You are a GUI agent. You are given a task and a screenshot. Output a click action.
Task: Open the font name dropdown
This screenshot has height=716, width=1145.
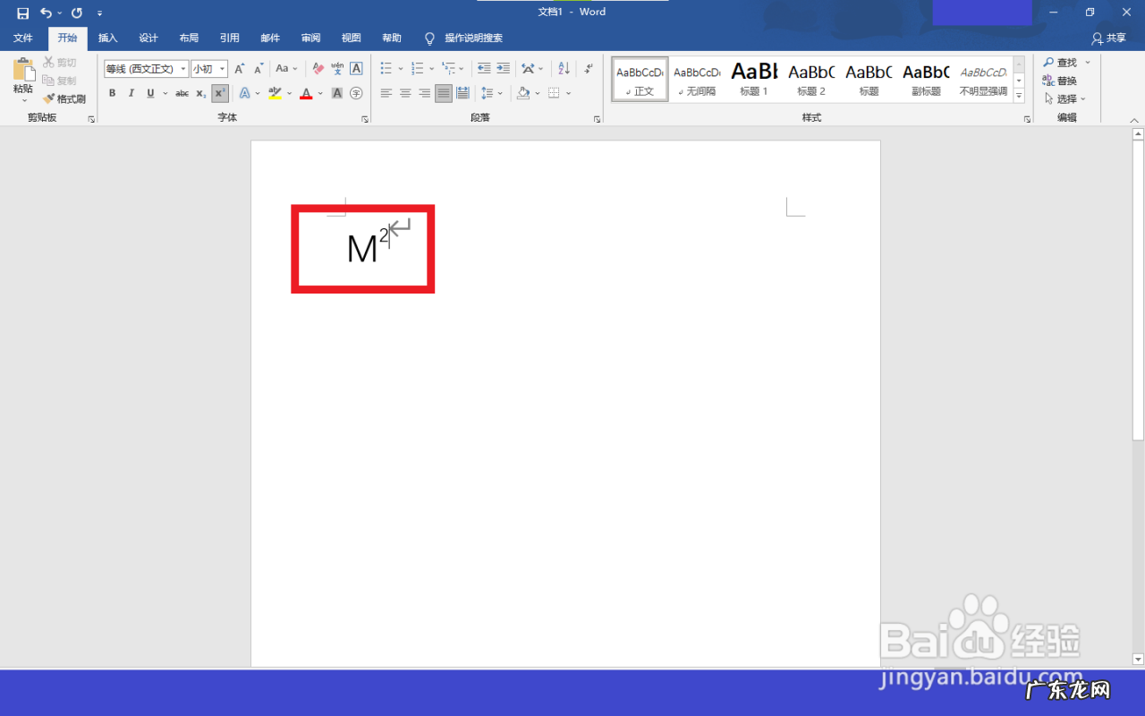[x=183, y=69]
